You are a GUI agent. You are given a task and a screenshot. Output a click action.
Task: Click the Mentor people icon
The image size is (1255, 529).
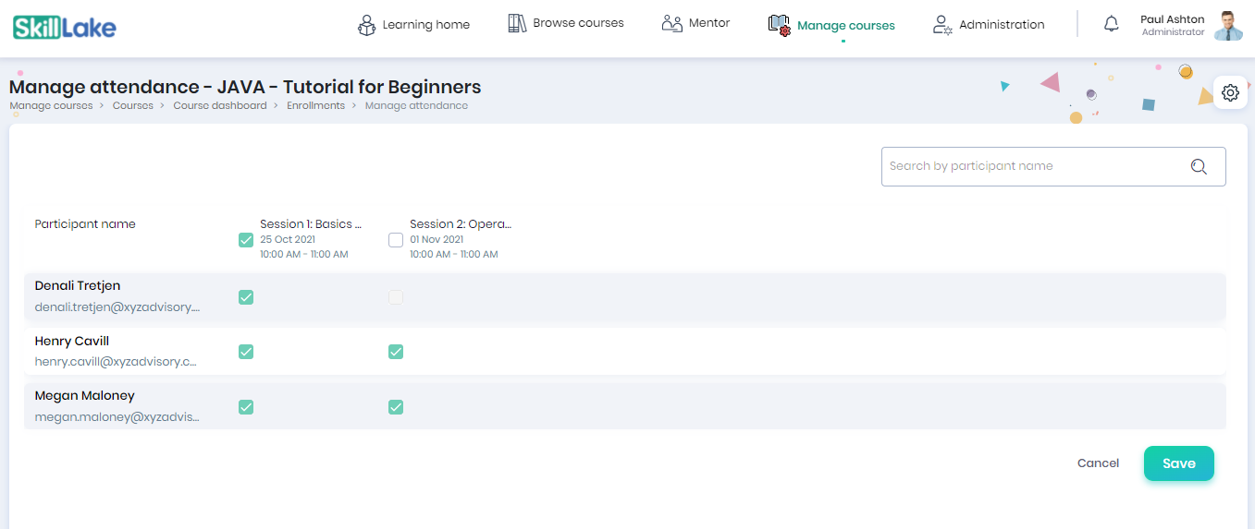672,23
